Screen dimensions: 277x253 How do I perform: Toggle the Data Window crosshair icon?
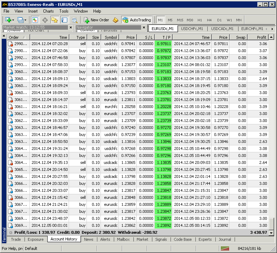(x=45, y=20)
